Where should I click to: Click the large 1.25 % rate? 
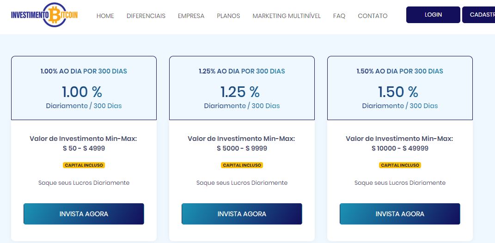[240, 92]
